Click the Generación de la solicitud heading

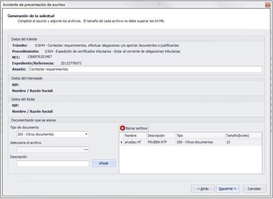click(31, 16)
